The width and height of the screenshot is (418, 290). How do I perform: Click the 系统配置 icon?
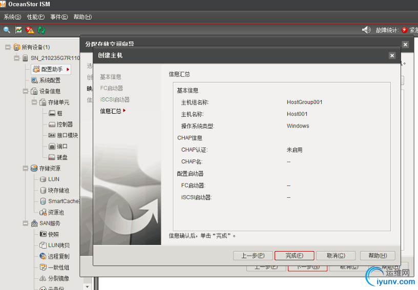point(34,80)
